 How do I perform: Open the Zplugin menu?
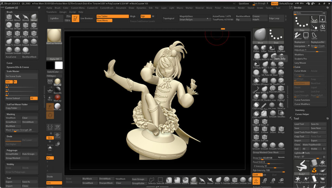(63, 12)
